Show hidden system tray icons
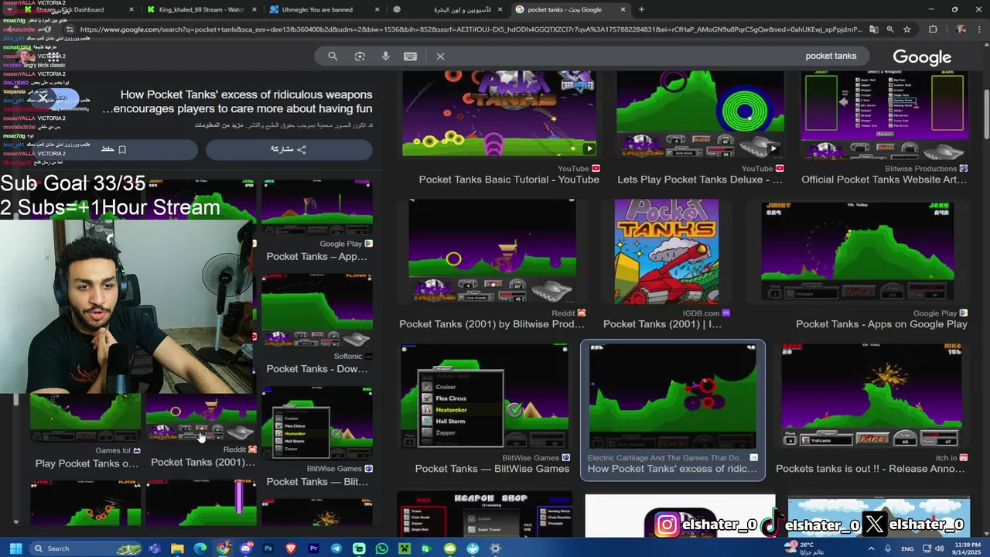This screenshot has width=990, height=557. point(871,548)
